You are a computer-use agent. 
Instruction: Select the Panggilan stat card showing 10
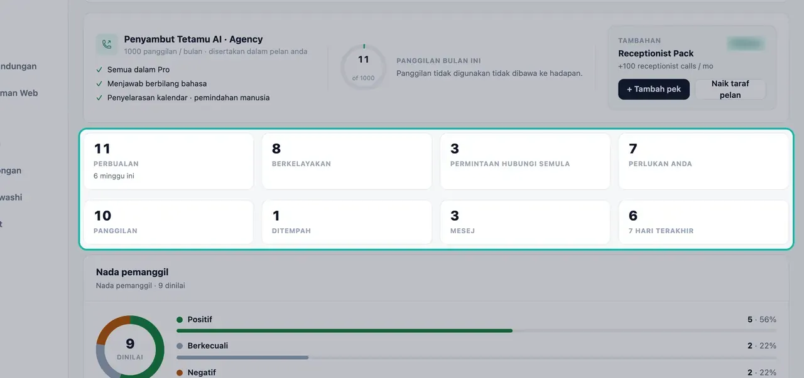click(168, 222)
